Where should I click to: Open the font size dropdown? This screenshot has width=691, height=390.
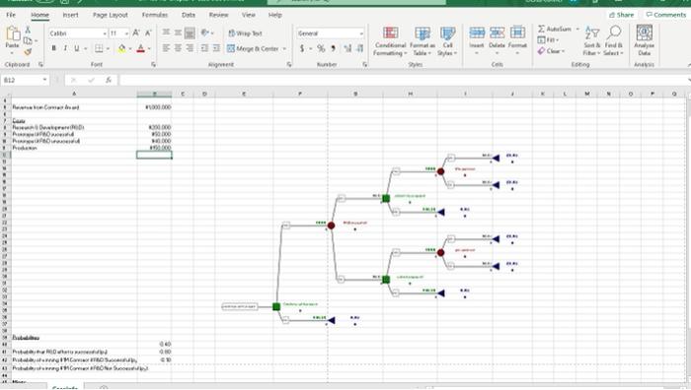126,33
